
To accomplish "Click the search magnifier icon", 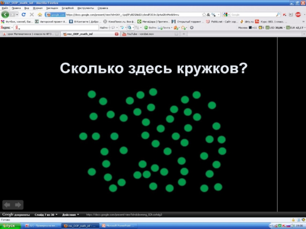I will [x=278, y=15].
